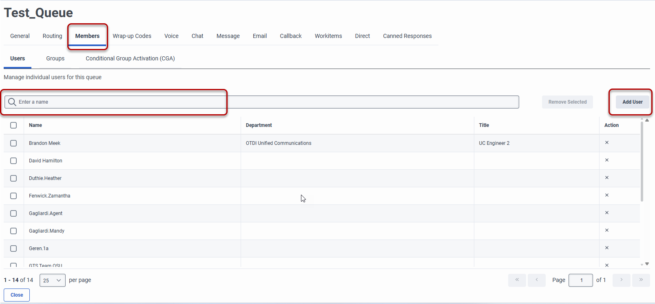This screenshot has height=304, width=655.
Task: Remove Brandon Meek using the X icon
Action: click(606, 142)
